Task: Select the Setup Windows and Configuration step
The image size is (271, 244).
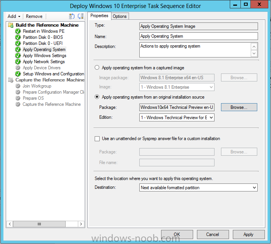Action: 53,74
